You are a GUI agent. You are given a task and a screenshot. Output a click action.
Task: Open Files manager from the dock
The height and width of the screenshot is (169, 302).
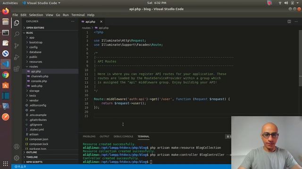[x=5, y=22]
